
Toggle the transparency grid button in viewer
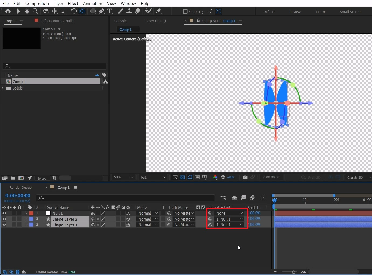[x=182, y=177]
